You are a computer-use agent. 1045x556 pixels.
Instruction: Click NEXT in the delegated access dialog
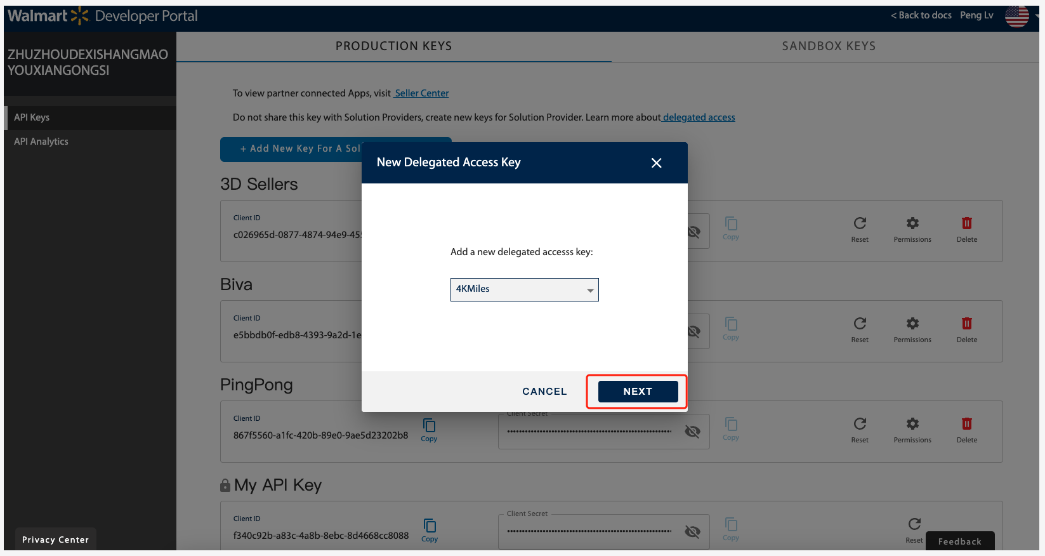638,392
